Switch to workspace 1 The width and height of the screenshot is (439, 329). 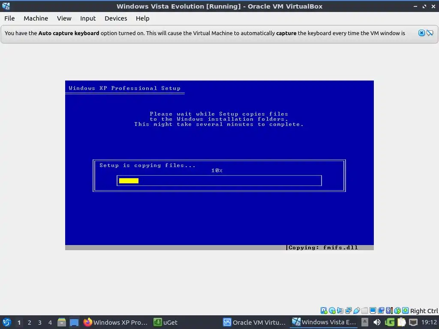19,323
